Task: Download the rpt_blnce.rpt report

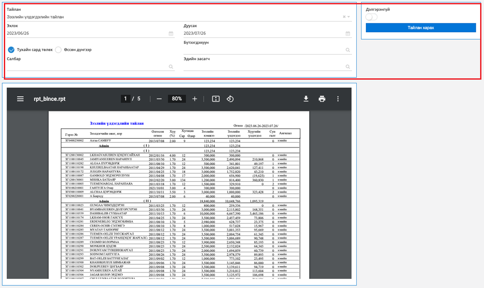Action: click(306, 99)
